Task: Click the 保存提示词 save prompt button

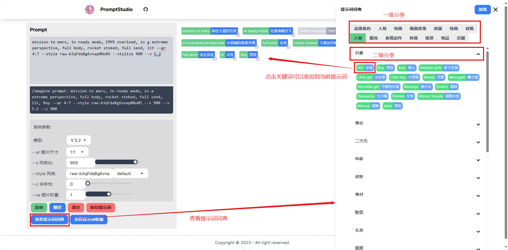Action: tap(101, 208)
